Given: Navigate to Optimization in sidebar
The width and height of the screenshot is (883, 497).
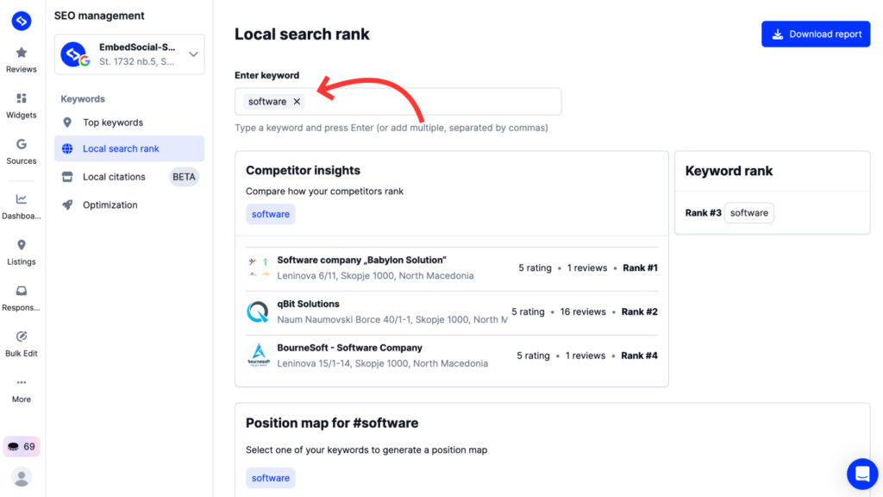Looking at the screenshot, I should coord(110,205).
